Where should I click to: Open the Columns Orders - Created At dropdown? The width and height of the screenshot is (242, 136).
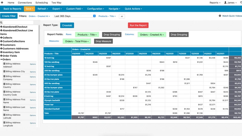click(x=152, y=35)
